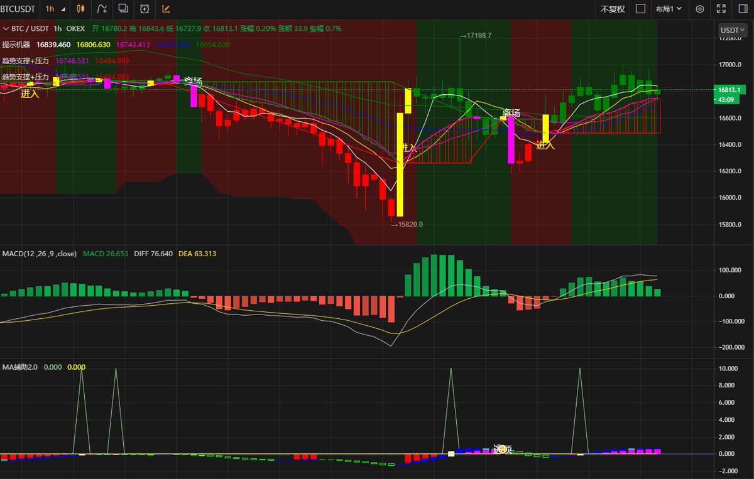Screen dimensions: 754x479
Task: Select the single-pane layout square icon
Action: click(x=640, y=9)
